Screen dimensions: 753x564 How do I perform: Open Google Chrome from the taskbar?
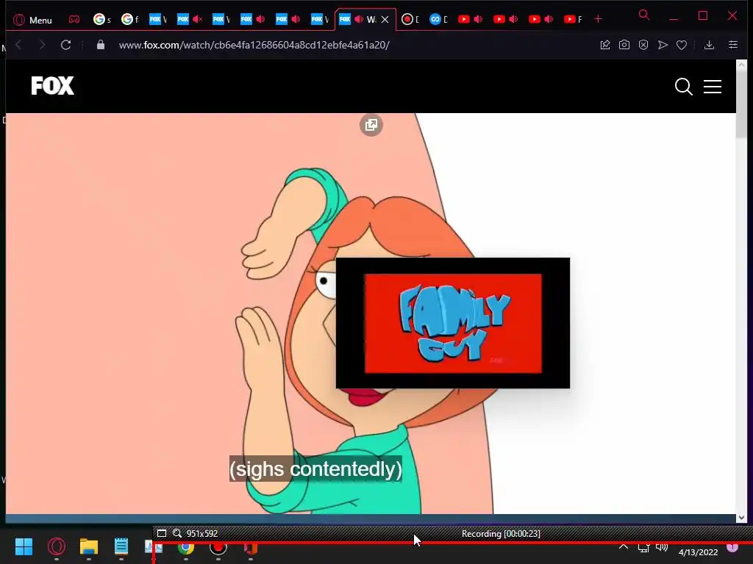186,548
